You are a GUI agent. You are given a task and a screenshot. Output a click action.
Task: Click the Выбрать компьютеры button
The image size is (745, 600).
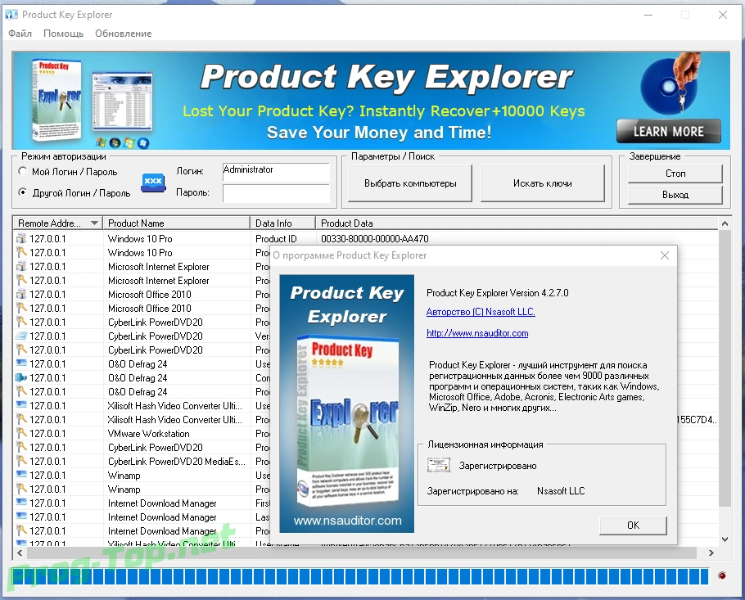(410, 183)
